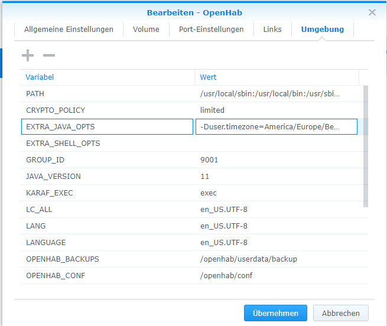Screen dimensions: 387x326
Task: Click the plus icon to add variable
Action: pos(28,56)
